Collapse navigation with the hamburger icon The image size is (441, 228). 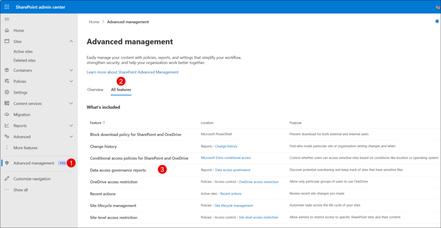pyautogui.click(x=7, y=19)
